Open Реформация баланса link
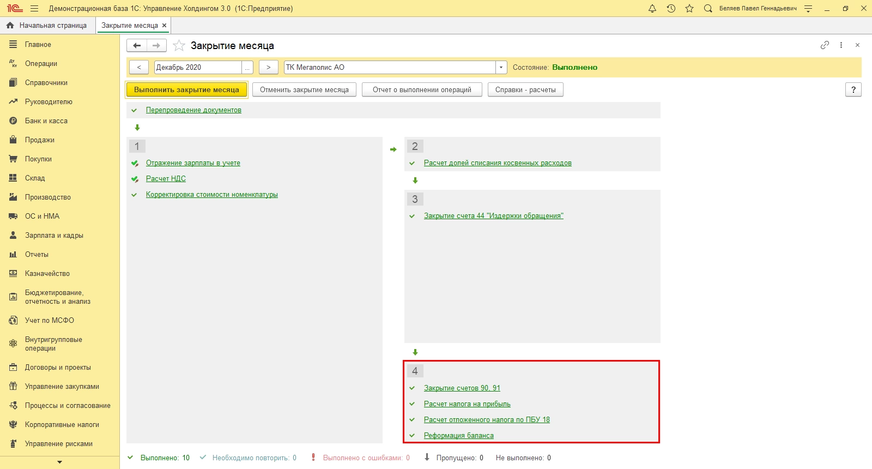872x469 pixels. (x=459, y=436)
